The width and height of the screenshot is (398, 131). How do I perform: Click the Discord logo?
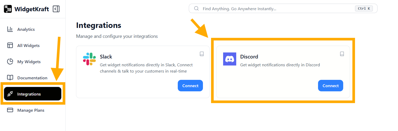pyautogui.click(x=230, y=59)
